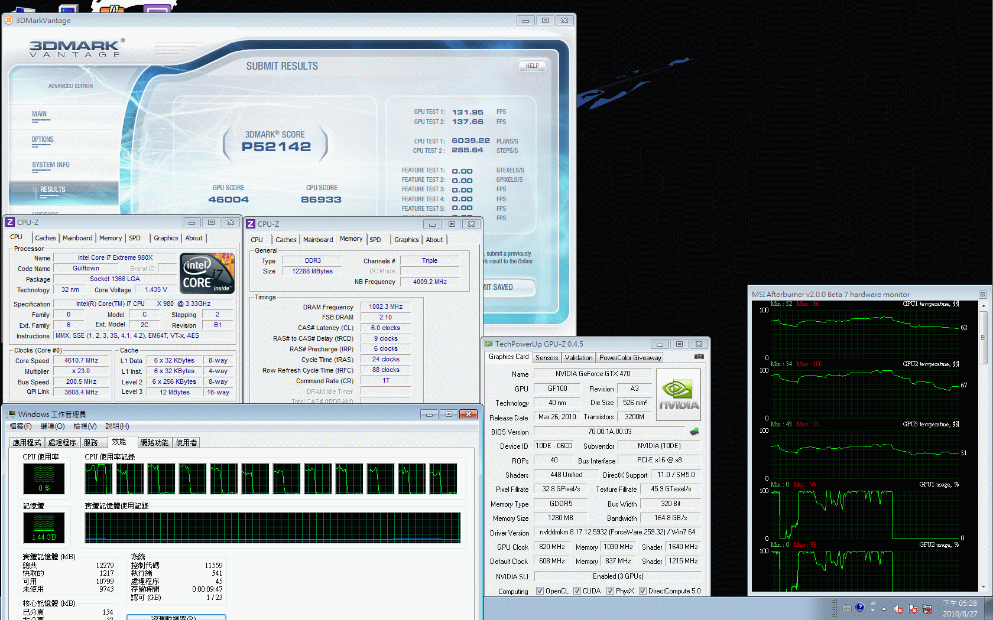Toggle the OpenCL checkbox in GPU-Z
This screenshot has height=620, width=993.
540,591
